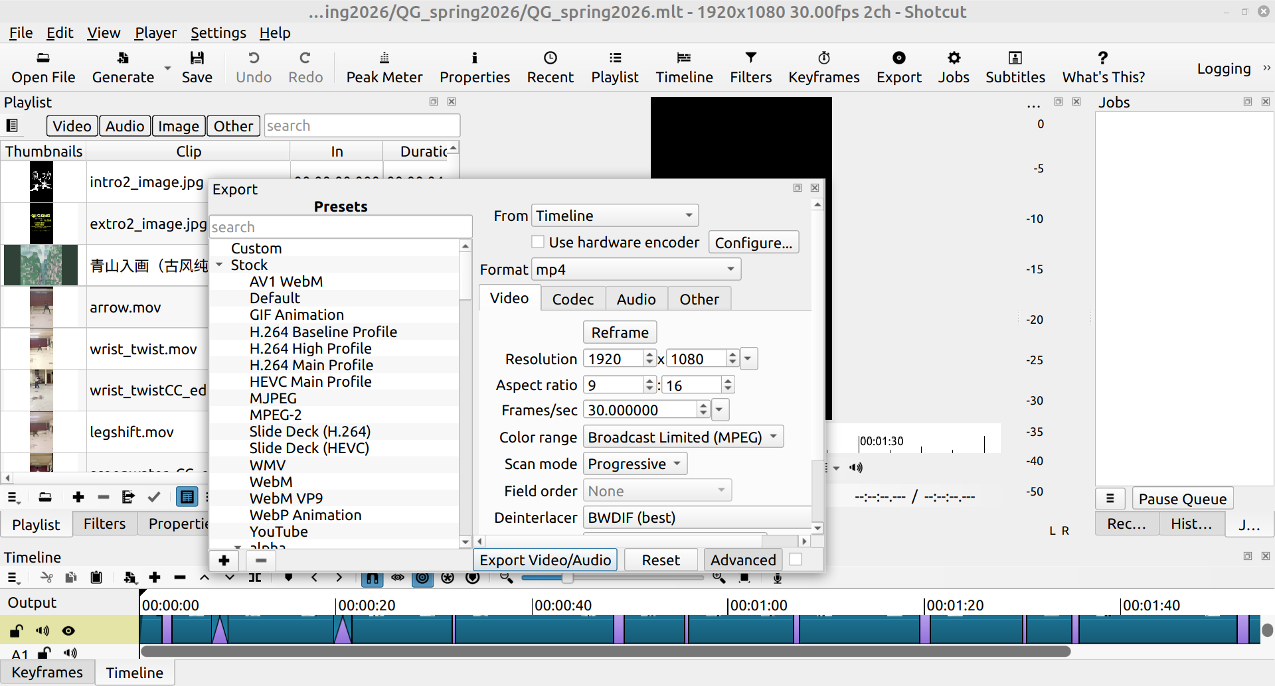The image size is (1275, 686).
Task: Adjust the timeline zoom slider
Action: coord(567,578)
